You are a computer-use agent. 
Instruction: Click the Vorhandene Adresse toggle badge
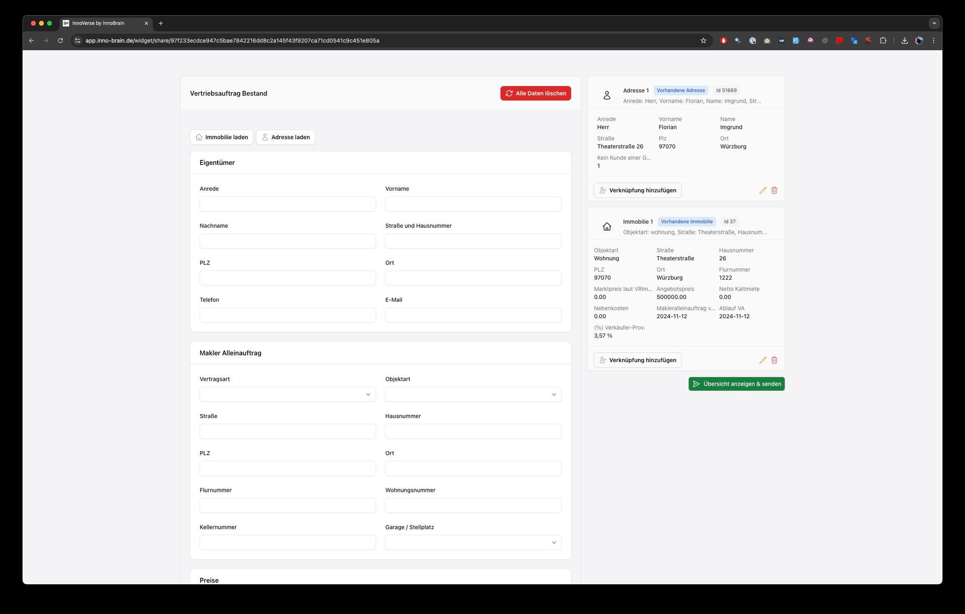680,90
